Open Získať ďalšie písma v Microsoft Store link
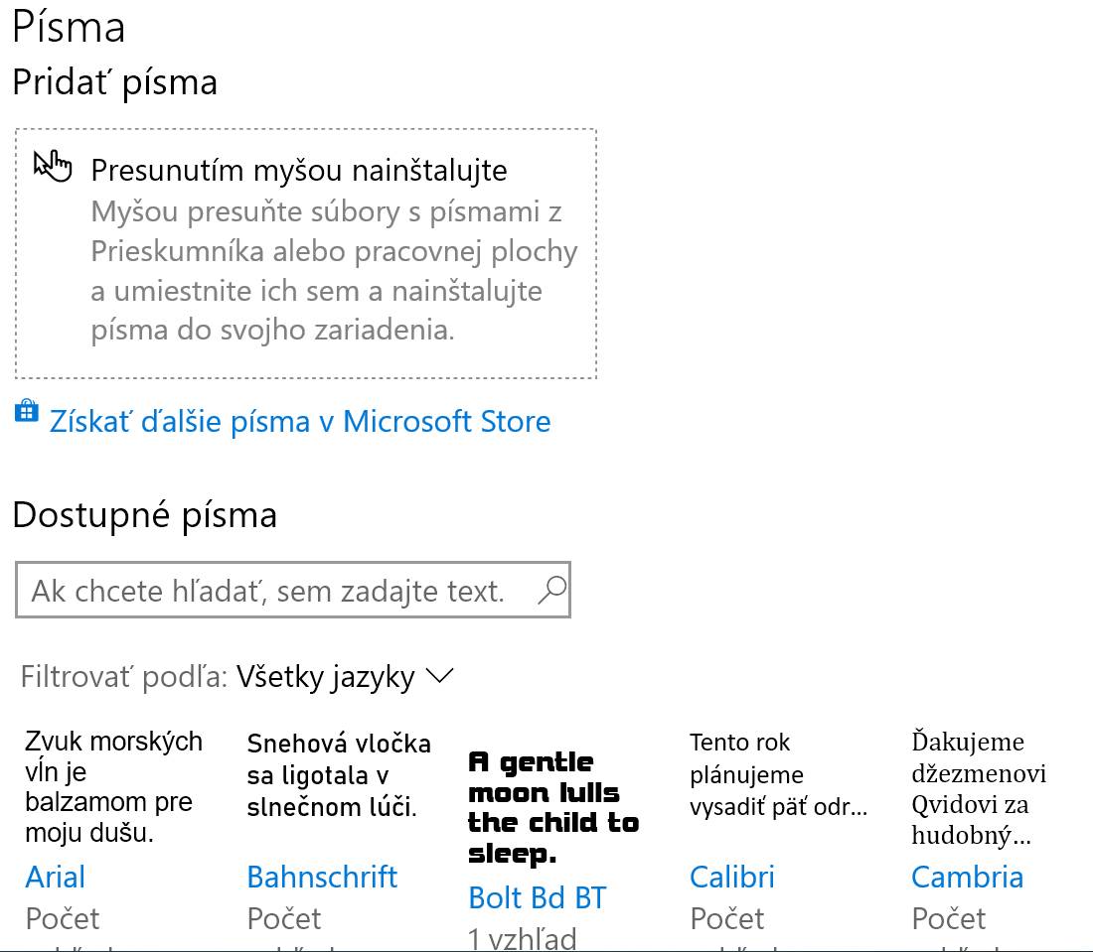The image size is (1093, 952). (x=300, y=421)
